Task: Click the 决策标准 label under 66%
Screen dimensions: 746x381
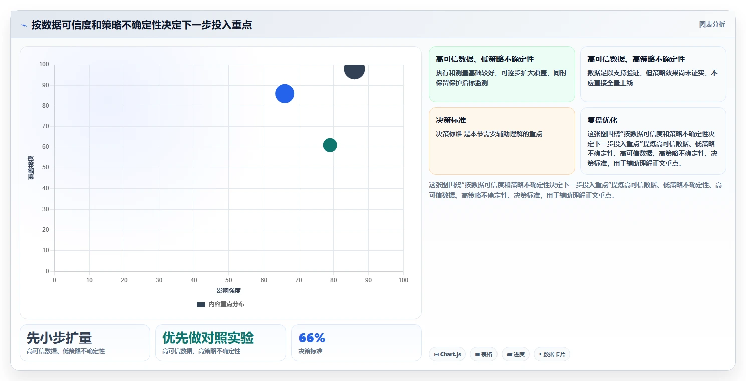Action: click(x=310, y=351)
